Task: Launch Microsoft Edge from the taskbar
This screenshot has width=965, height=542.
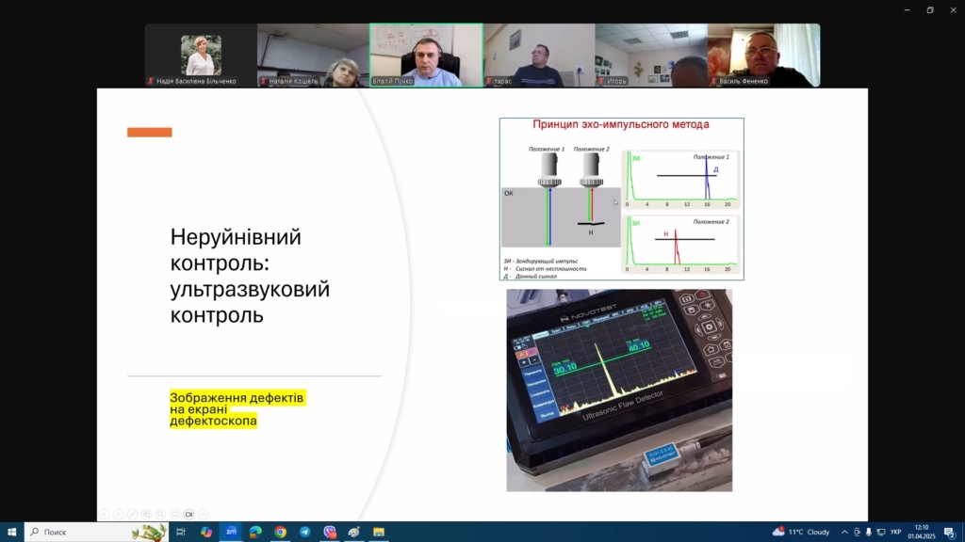Action: [255, 532]
